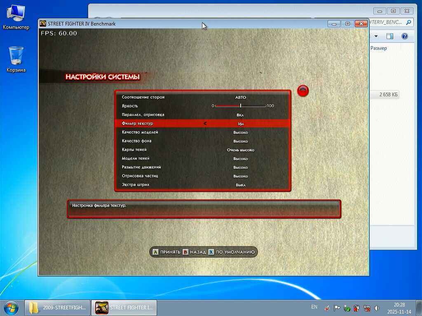The image size is (422, 316).
Task: Adjust the Яркость brightness slider
Action: [x=240, y=106]
